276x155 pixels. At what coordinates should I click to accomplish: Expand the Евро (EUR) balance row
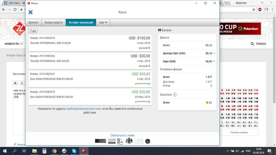click(187, 61)
